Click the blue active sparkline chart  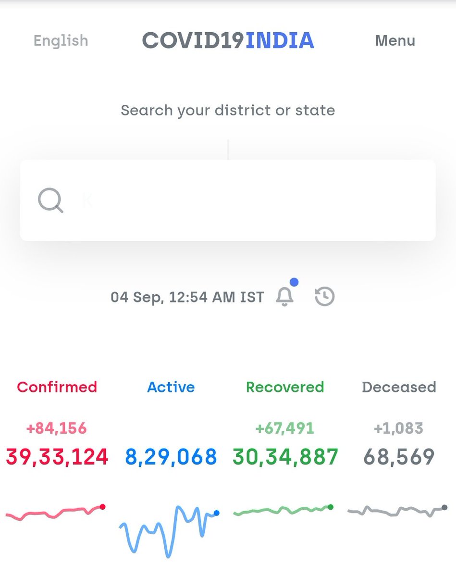click(x=169, y=531)
